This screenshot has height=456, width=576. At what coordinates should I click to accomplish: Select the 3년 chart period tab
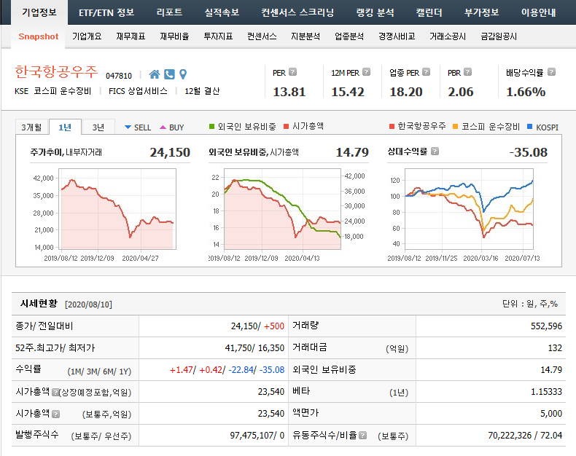tap(98, 127)
